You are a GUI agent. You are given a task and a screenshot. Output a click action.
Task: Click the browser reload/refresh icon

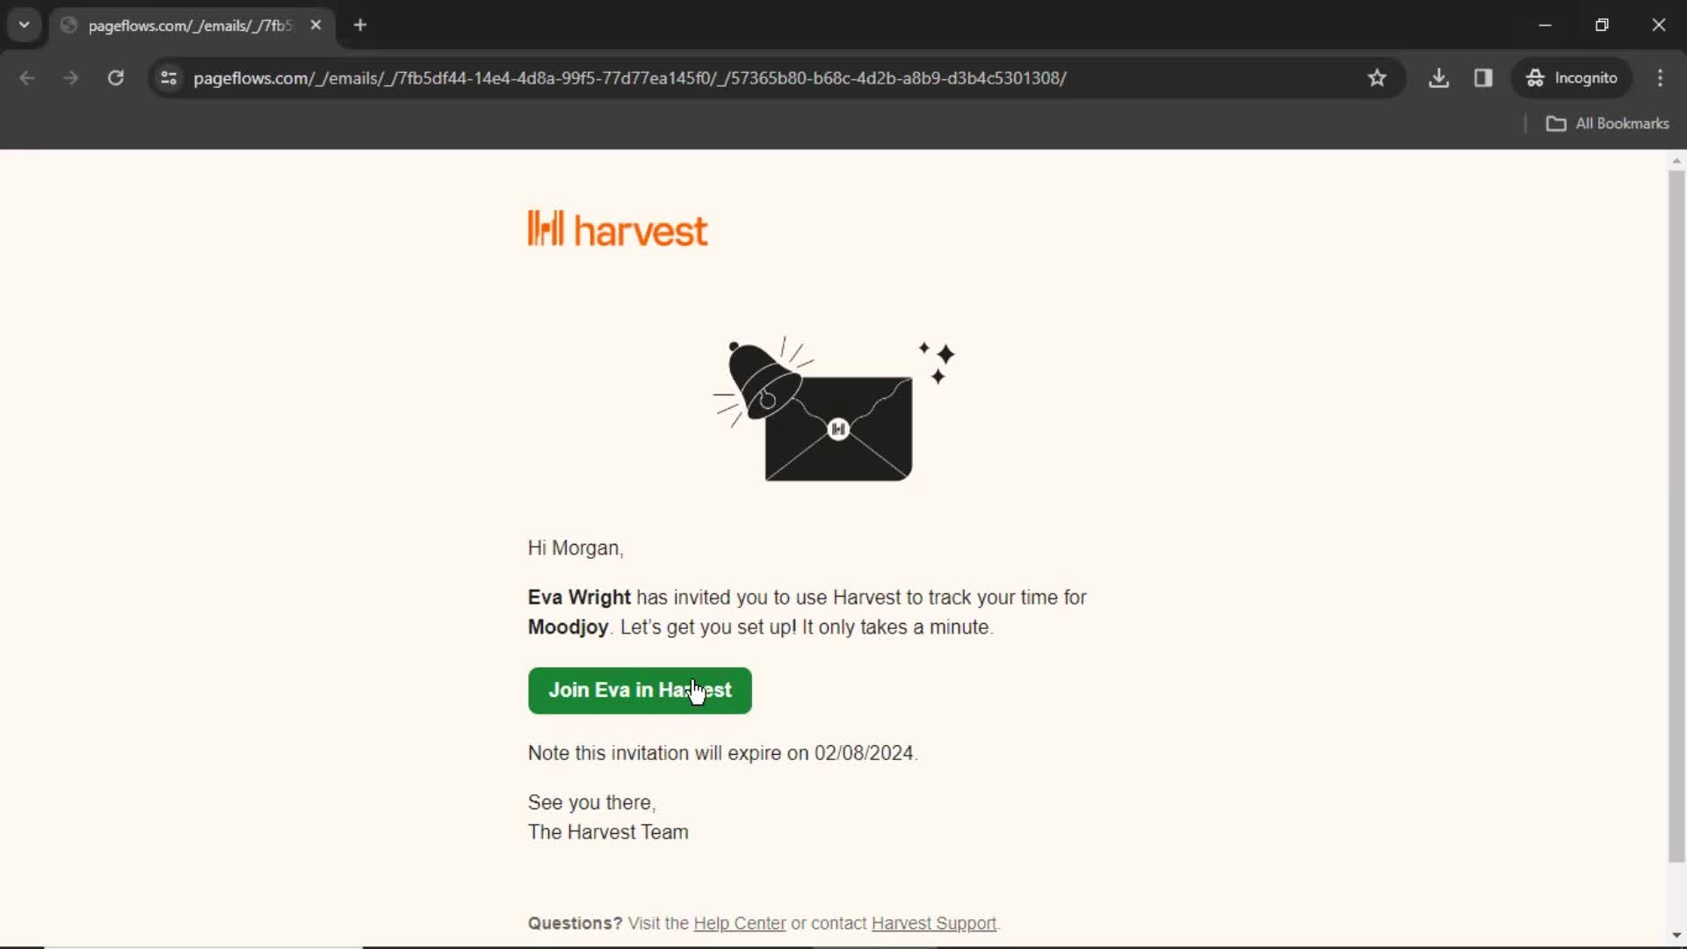click(115, 77)
